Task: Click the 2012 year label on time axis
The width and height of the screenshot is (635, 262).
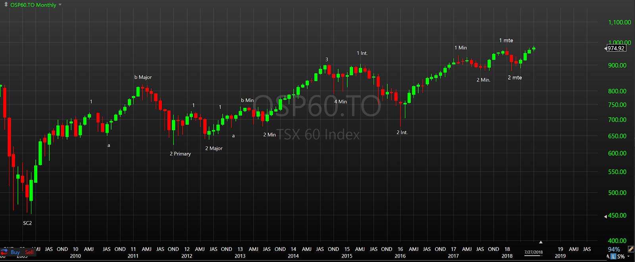Action: [x=187, y=256]
